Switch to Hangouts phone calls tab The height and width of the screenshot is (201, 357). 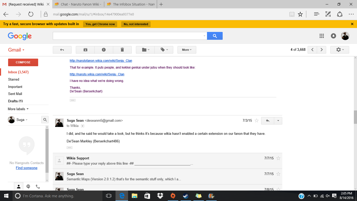pos(38,187)
